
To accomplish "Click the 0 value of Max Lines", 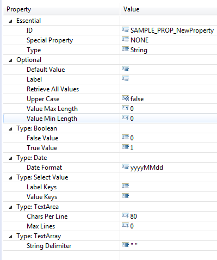I will click(x=132, y=226).
